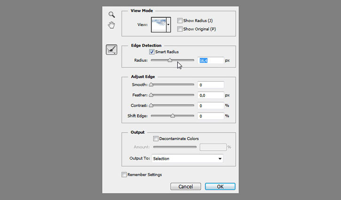
Task: Click the Shift Edge slider handle
Action: tap(173, 116)
